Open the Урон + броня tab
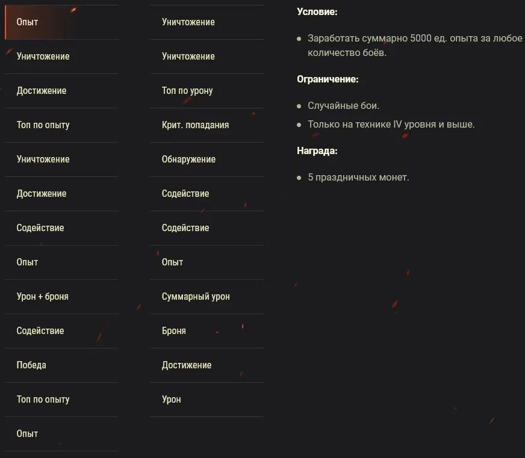Viewport: 525px width, 458px height. pyautogui.click(x=43, y=297)
